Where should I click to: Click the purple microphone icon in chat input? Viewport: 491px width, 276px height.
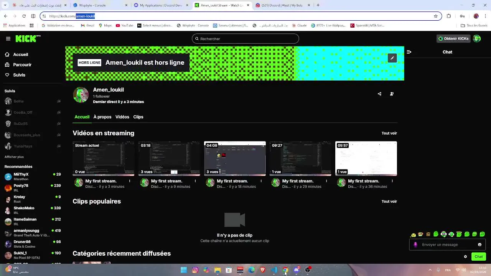[x=415, y=245]
